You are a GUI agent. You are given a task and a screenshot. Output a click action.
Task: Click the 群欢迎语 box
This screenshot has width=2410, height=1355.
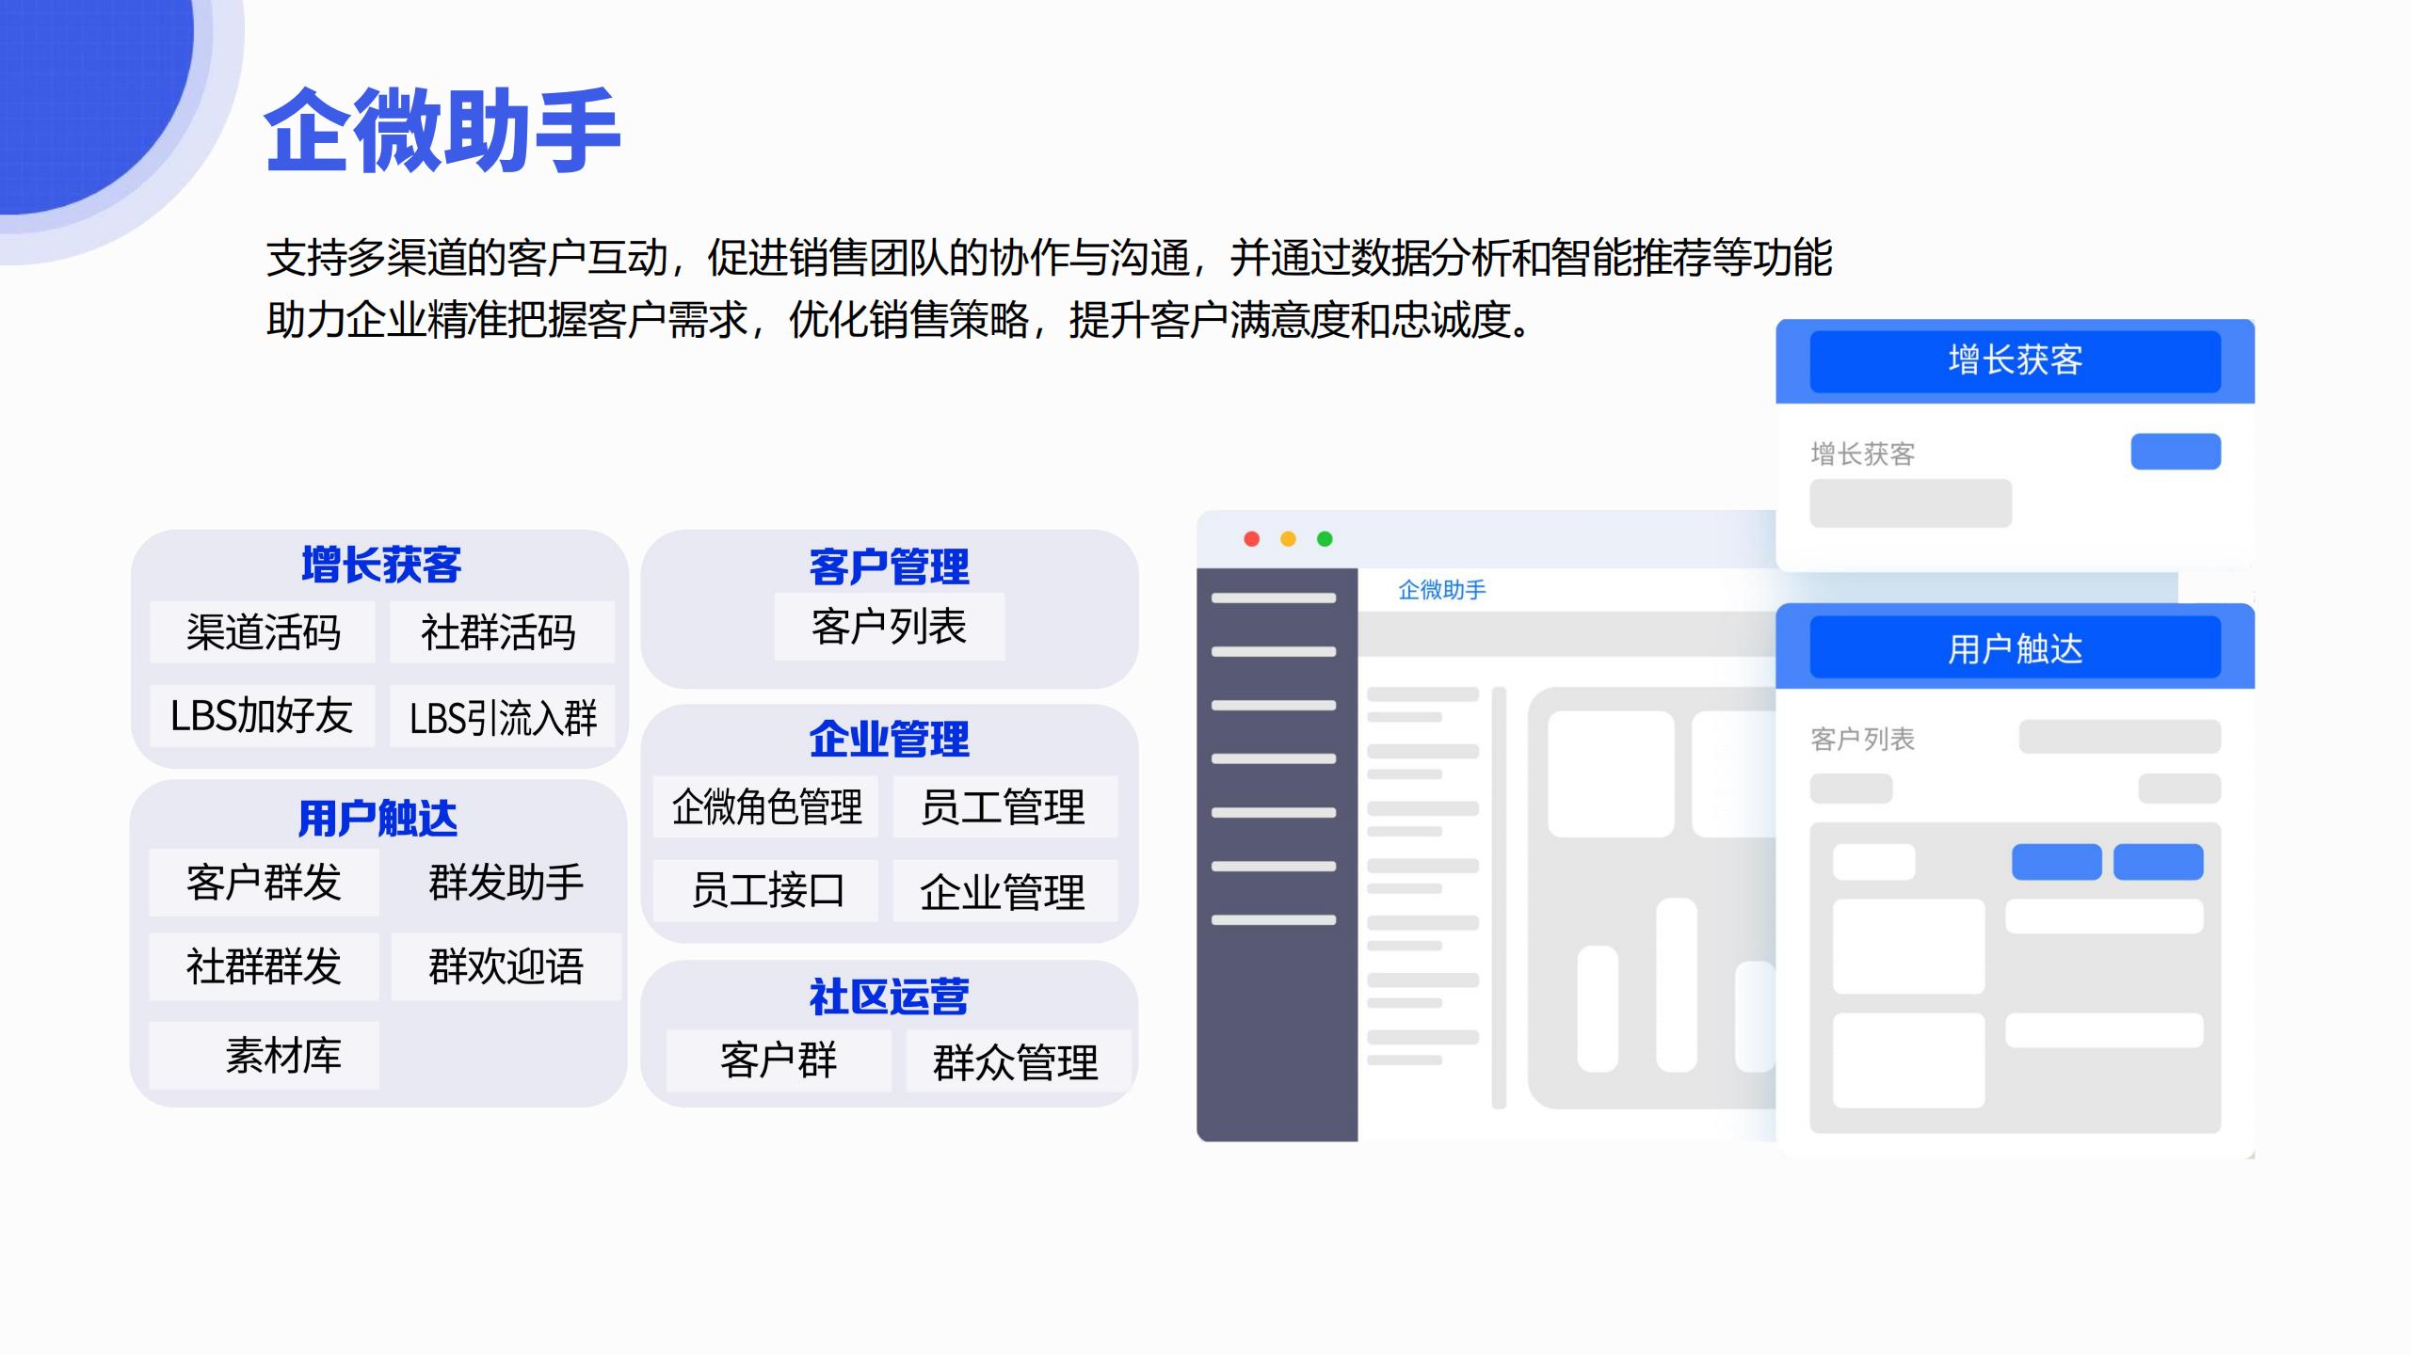click(506, 966)
